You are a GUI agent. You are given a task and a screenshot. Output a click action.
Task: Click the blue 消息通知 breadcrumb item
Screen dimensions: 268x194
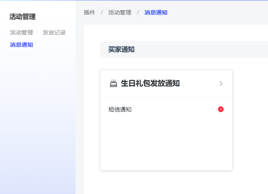[x=156, y=12]
